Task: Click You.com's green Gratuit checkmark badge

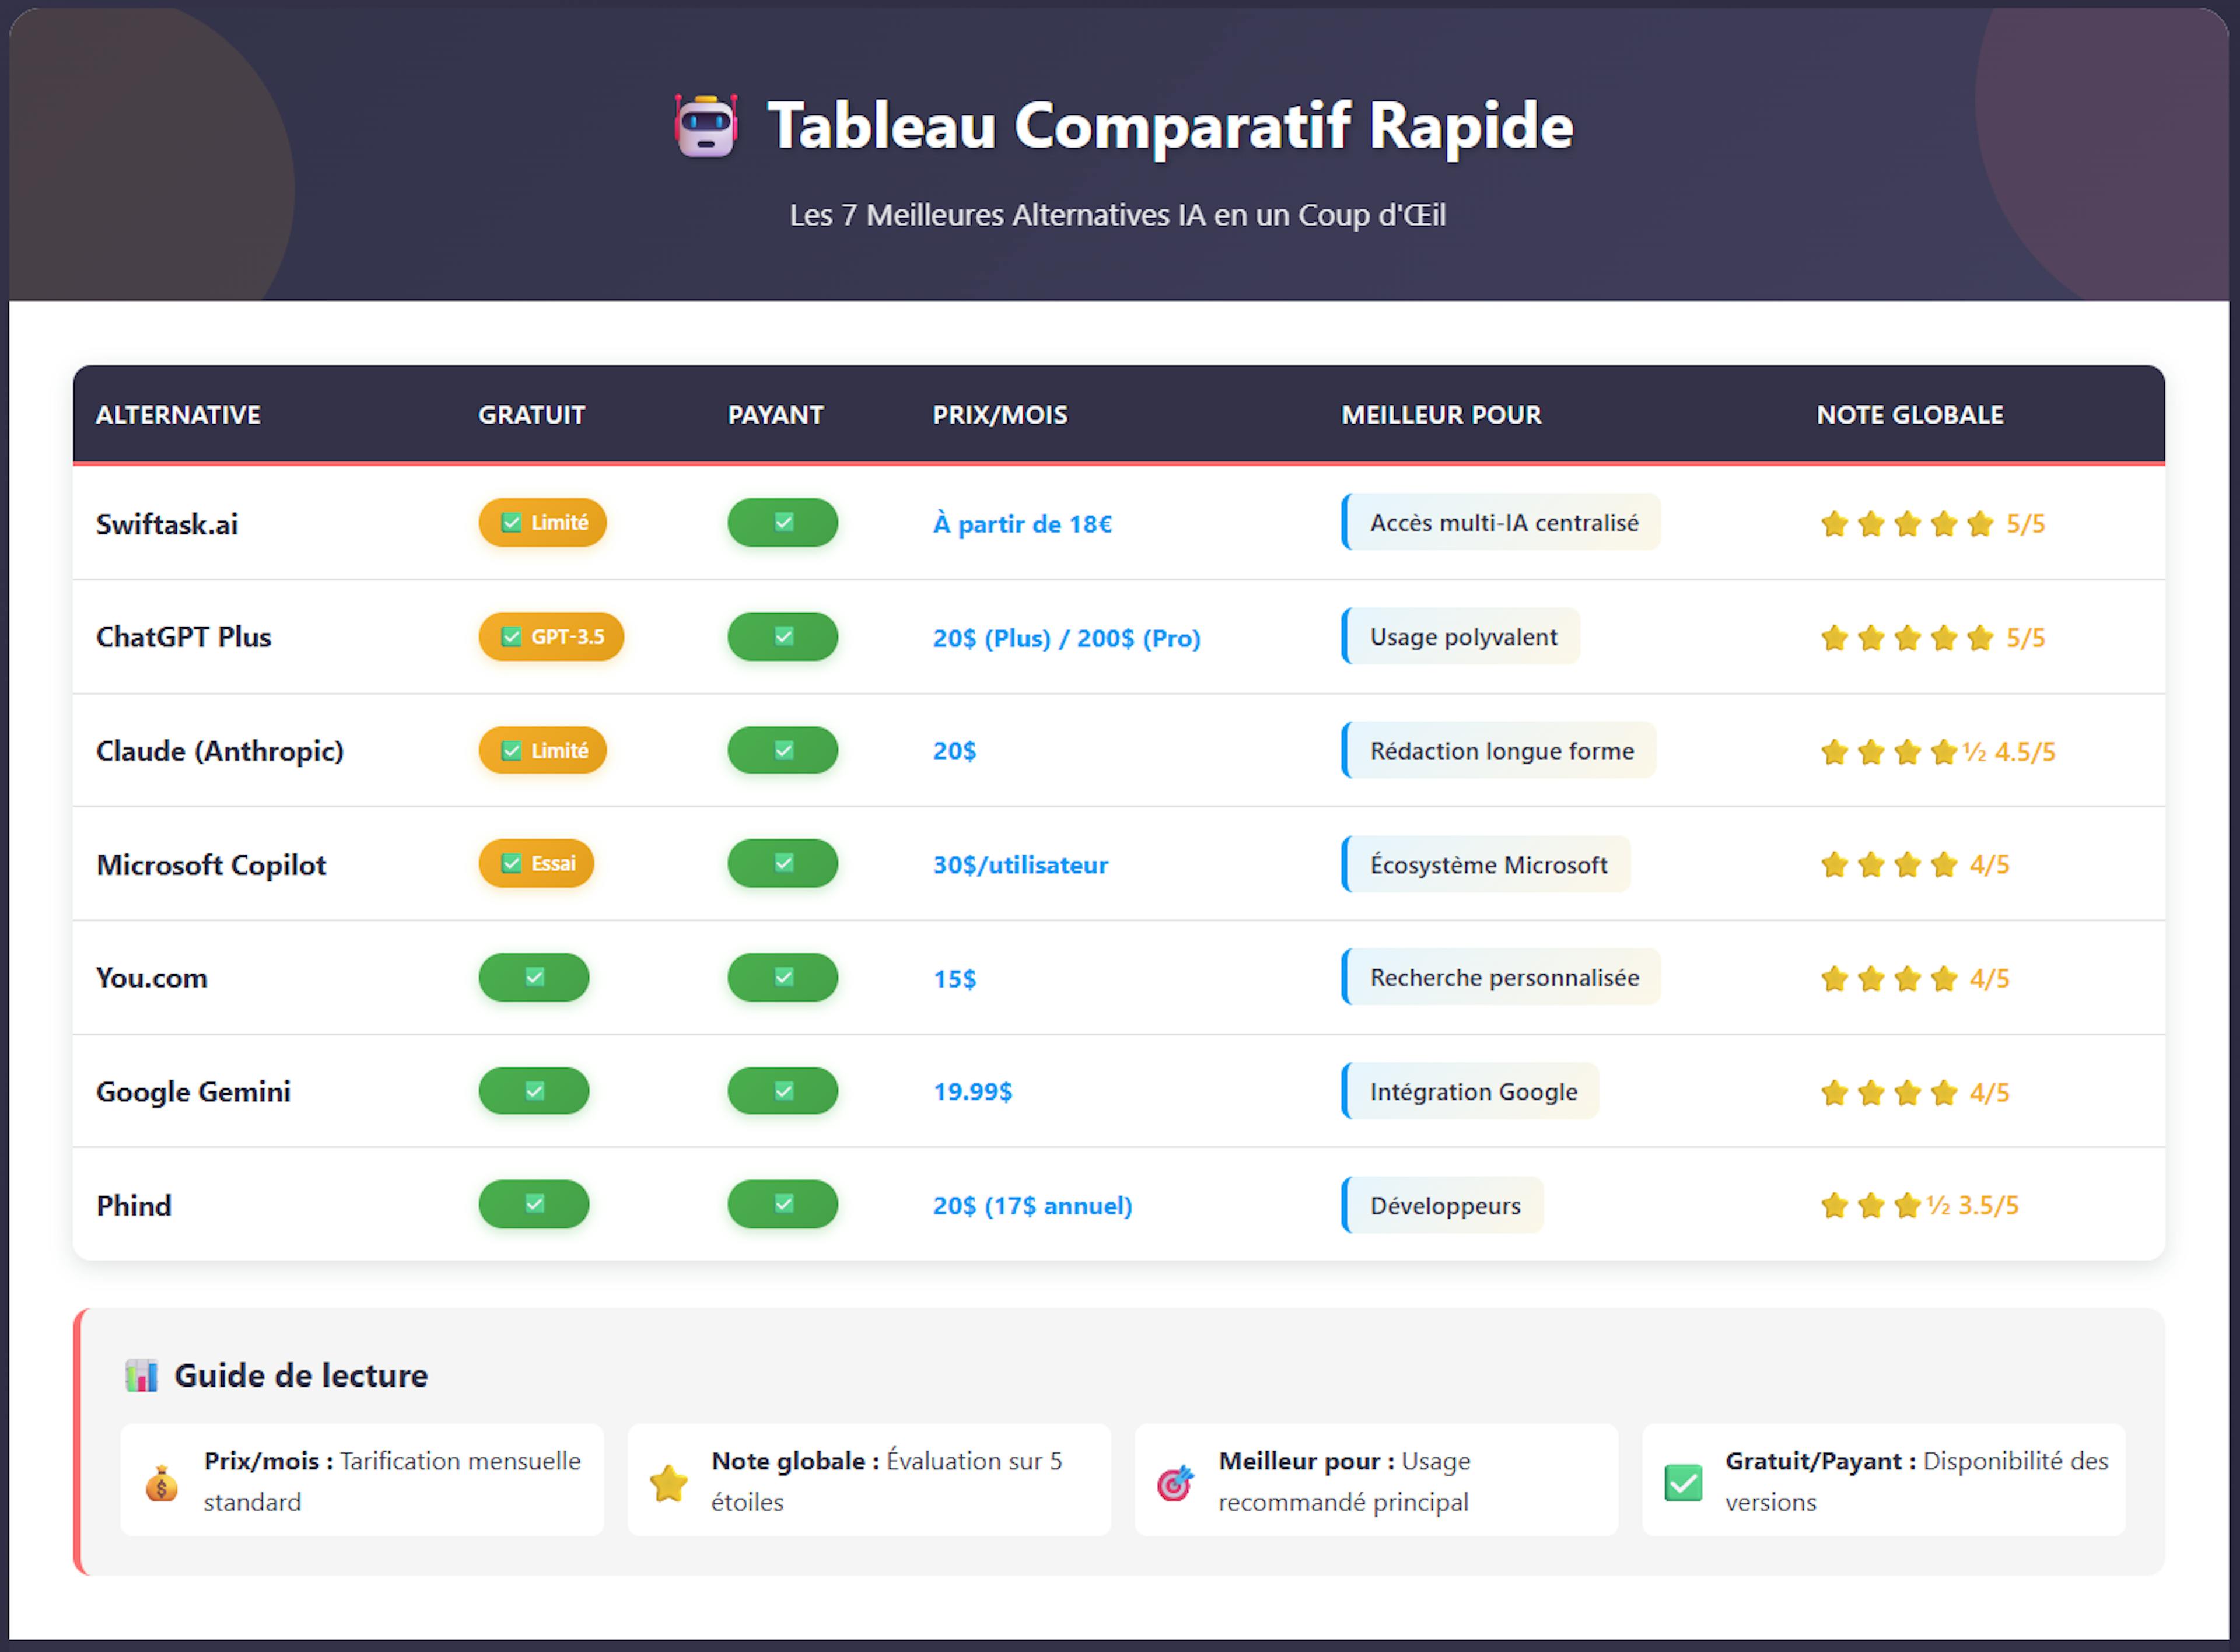Action: pyautogui.click(x=534, y=978)
